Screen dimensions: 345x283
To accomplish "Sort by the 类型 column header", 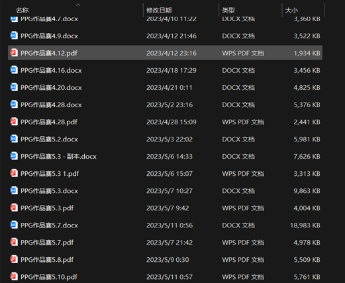I will pyautogui.click(x=228, y=10).
